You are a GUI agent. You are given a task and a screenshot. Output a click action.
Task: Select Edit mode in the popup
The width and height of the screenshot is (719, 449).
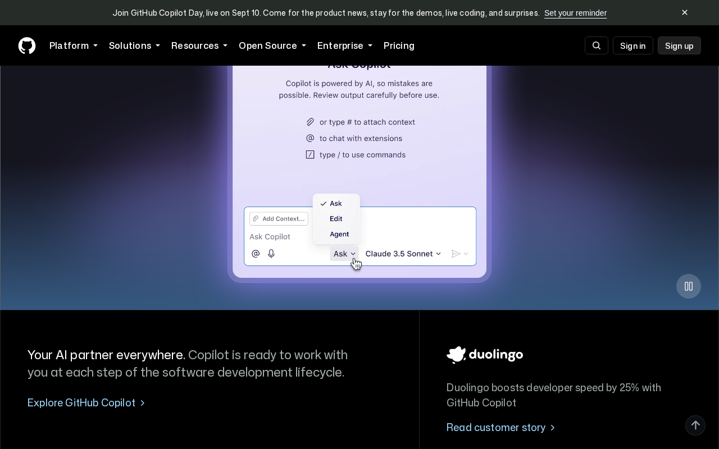[x=336, y=219]
